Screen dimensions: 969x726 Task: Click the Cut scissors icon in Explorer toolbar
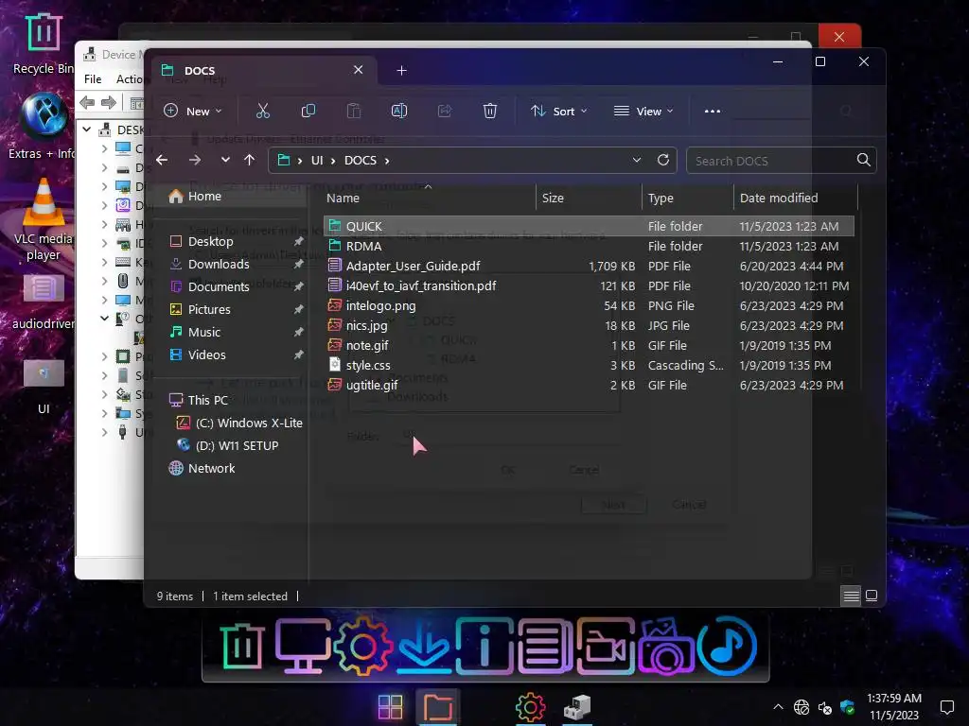[263, 112]
